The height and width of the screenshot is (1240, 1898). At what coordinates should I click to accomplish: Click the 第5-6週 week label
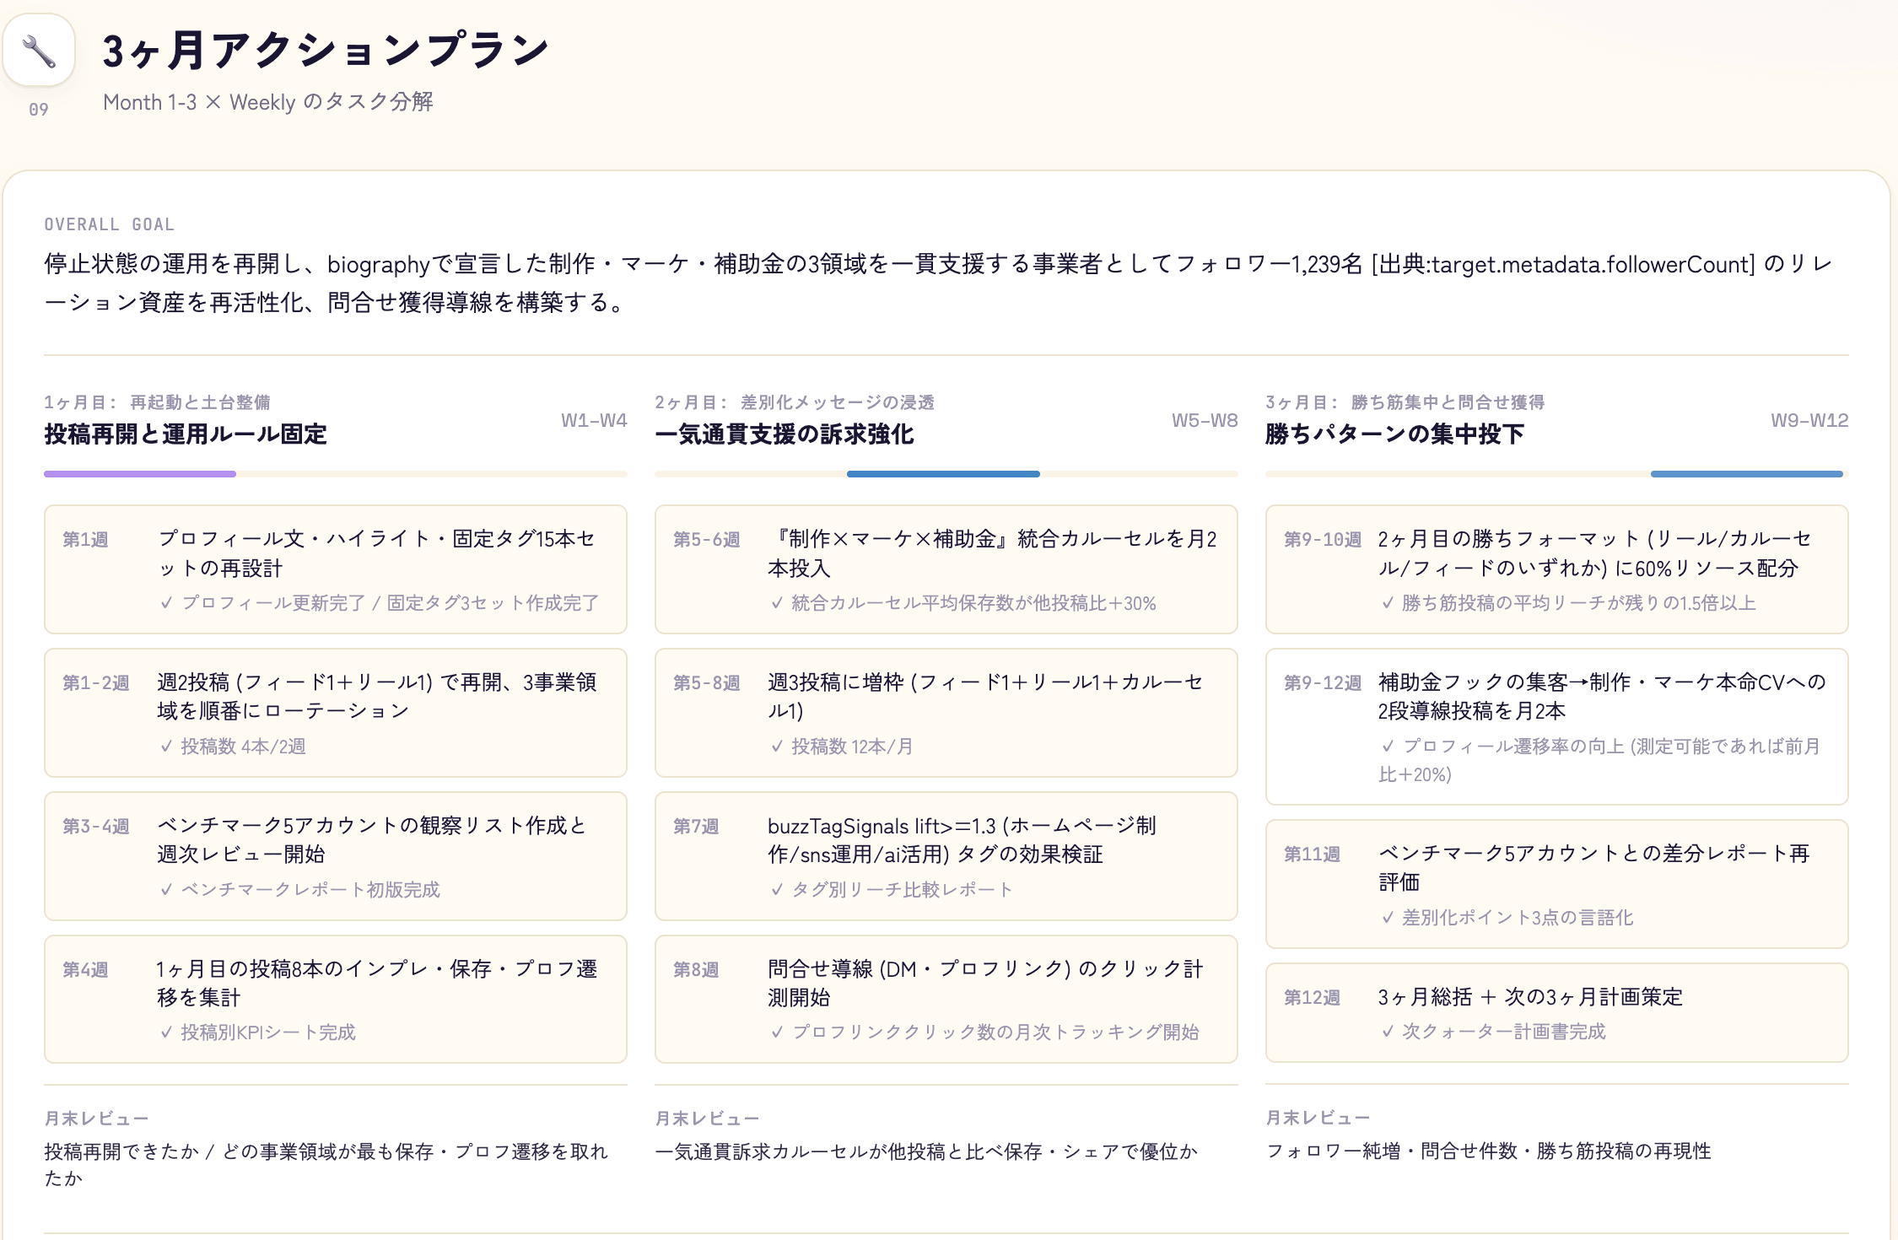pos(707,540)
